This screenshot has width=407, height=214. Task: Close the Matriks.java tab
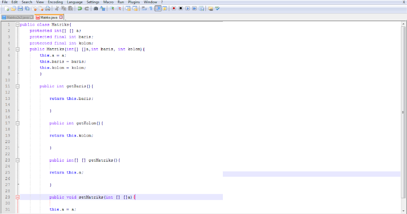[61, 17]
